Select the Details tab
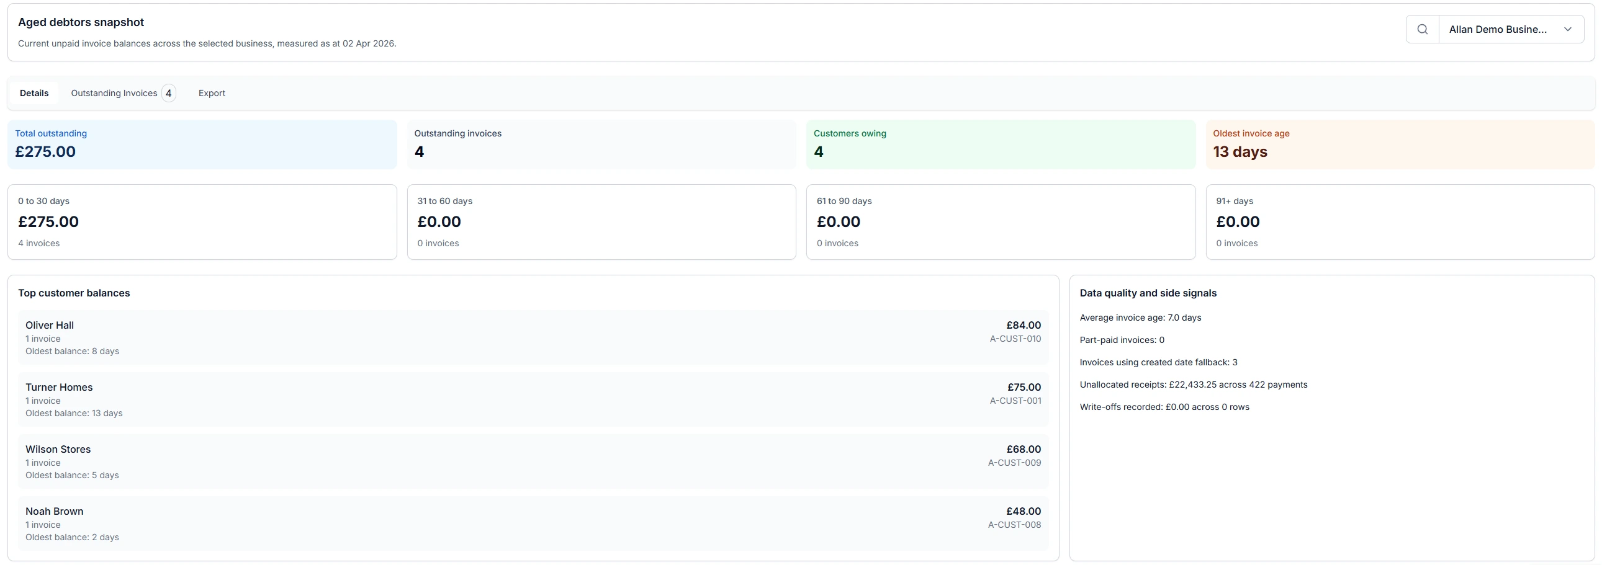Screen dimensions: 1602x565 pyautogui.click(x=35, y=92)
